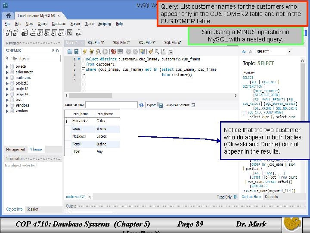Expand the vendors schema
310x233 pixels.
pos(7,111)
